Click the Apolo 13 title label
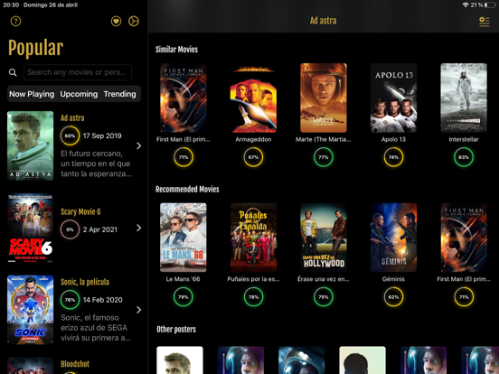 coord(393,139)
